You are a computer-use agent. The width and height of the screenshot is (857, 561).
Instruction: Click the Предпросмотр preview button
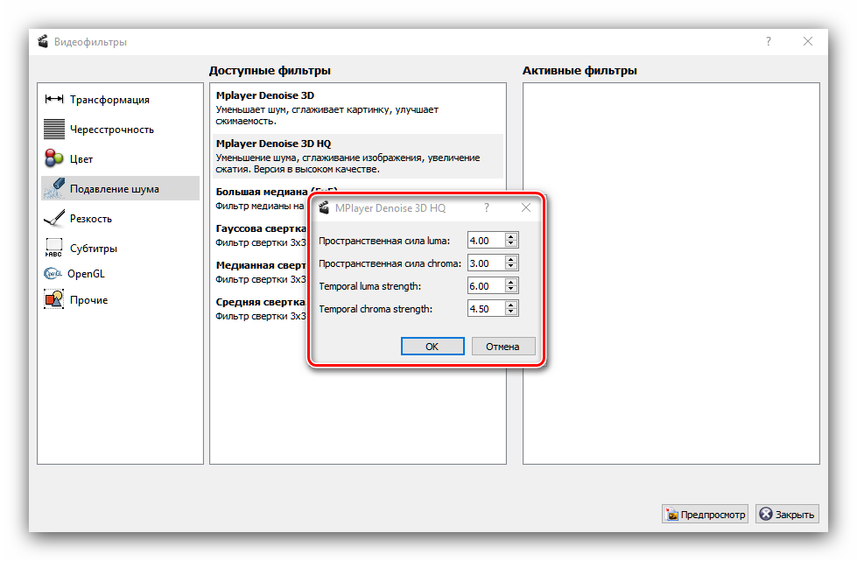pos(705,515)
